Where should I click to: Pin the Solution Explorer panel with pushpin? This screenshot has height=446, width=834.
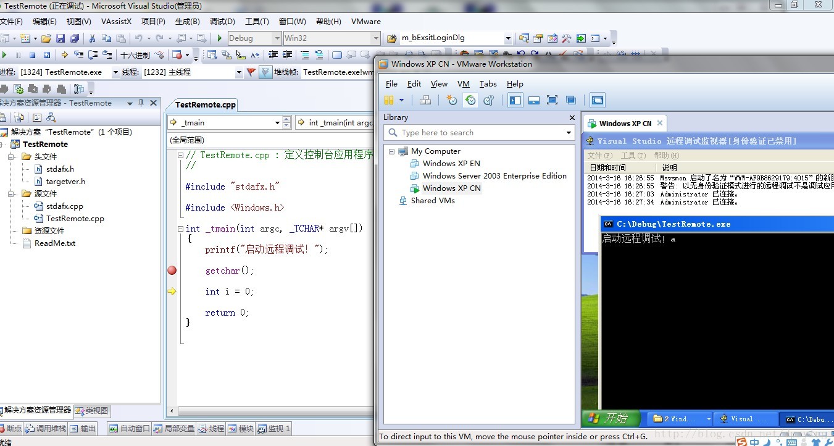141,103
